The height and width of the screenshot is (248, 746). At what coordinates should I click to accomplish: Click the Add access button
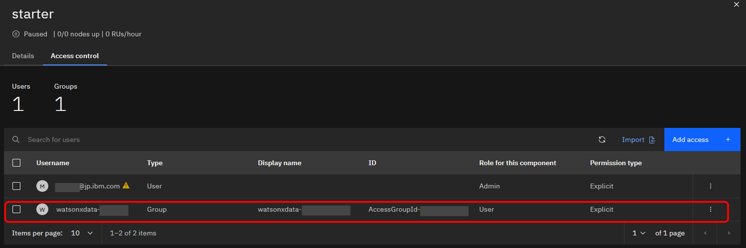click(702, 140)
